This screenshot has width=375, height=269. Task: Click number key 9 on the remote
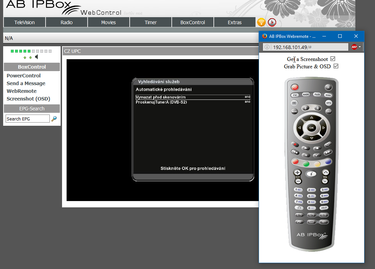coord(324,202)
